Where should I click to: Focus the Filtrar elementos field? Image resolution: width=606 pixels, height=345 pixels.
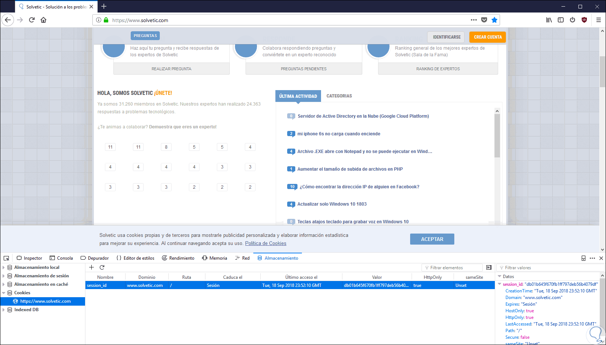point(452,268)
